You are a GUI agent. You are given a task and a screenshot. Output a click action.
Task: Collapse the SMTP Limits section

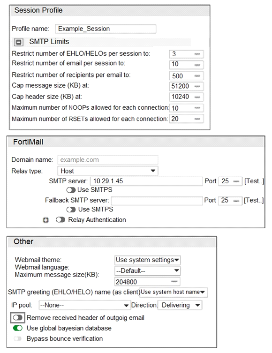[x=18, y=42]
